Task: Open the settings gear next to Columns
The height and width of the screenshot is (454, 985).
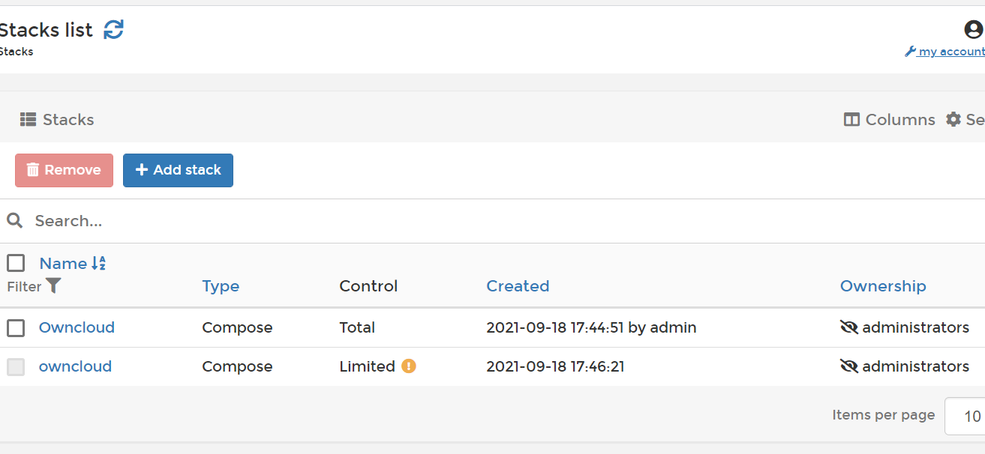Action: (953, 119)
